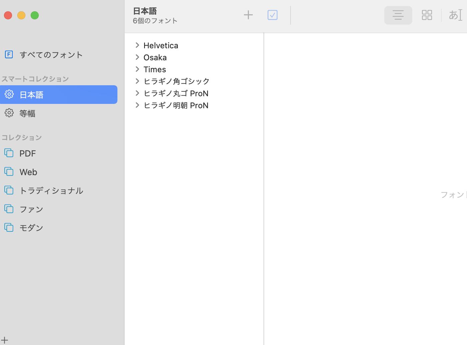Select the ヒラギノ明朝 ProN font row
This screenshot has width=467, height=345.
click(176, 105)
